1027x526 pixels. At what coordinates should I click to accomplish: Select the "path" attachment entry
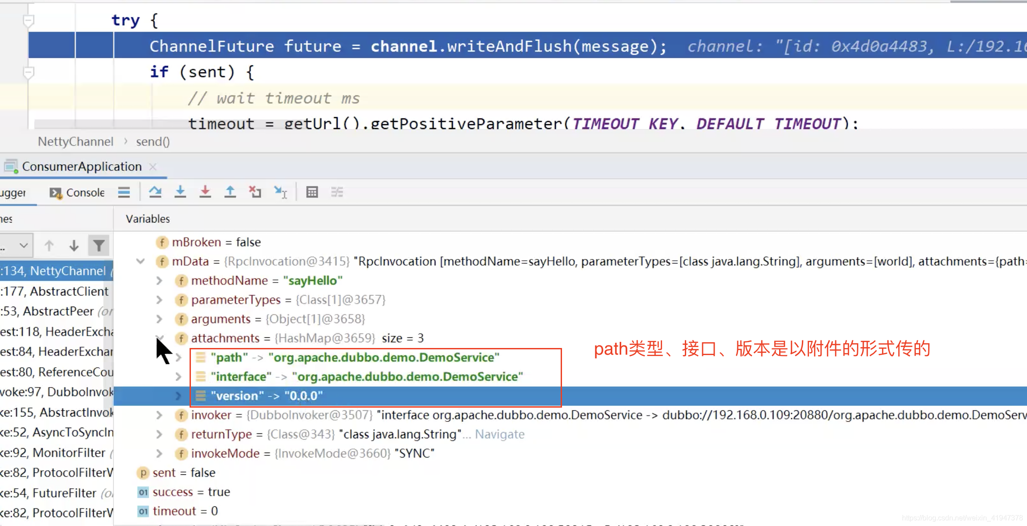[x=348, y=357]
